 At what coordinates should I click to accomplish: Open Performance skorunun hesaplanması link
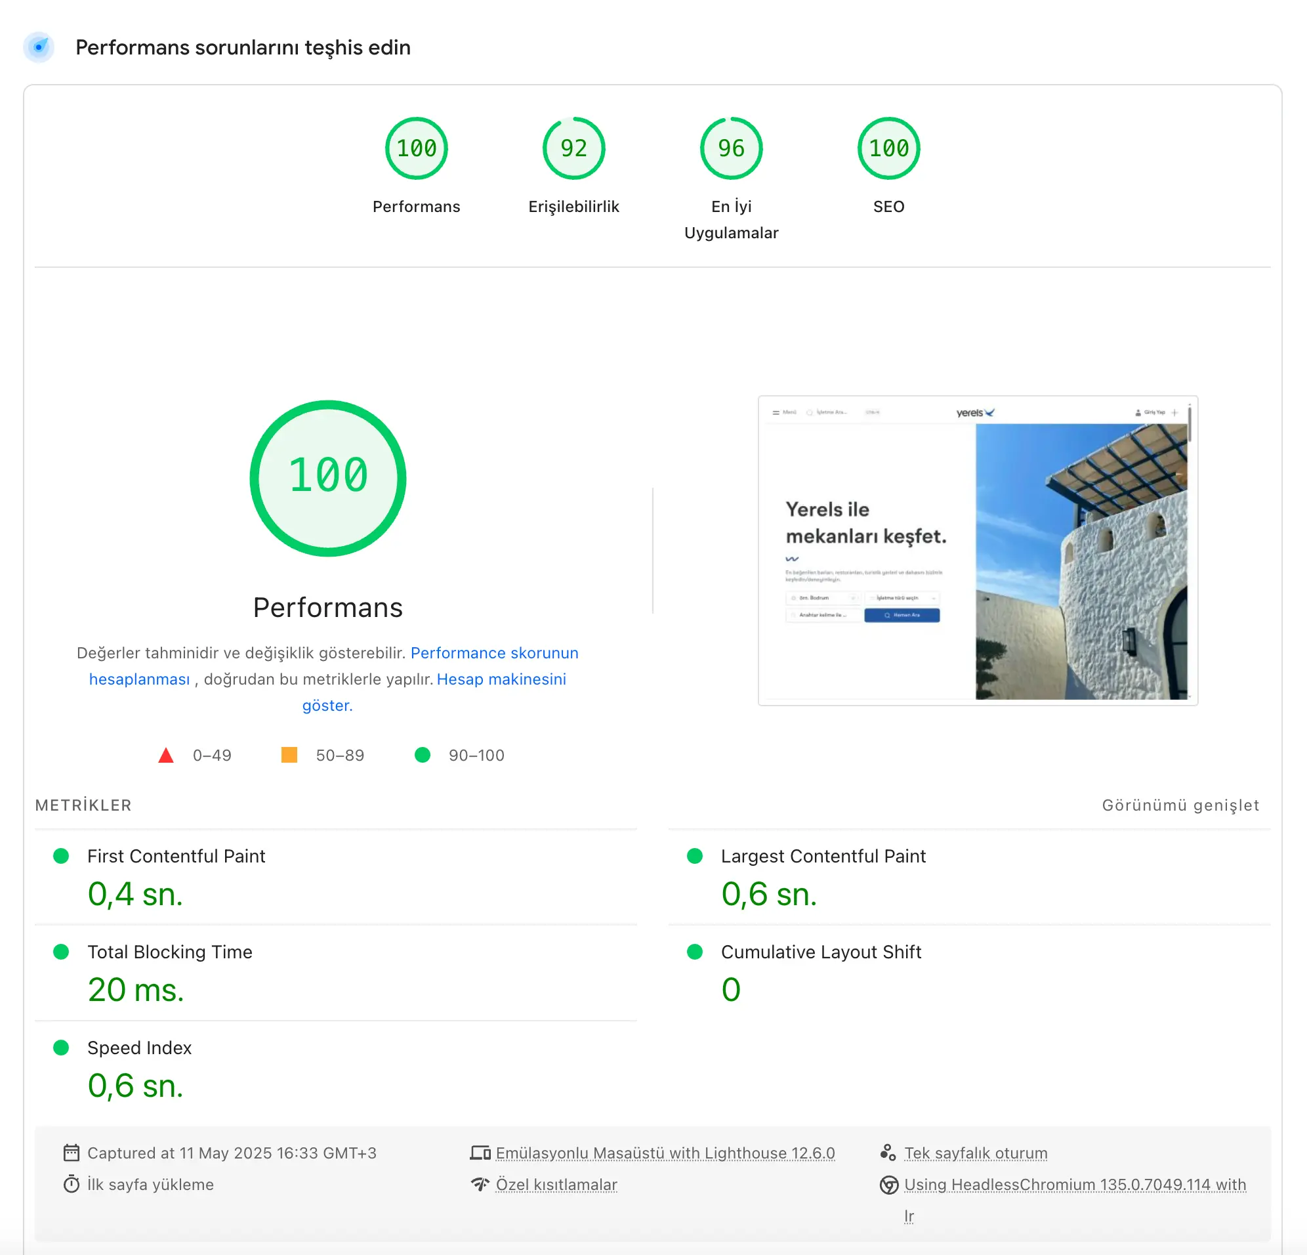click(x=494, y=652)
